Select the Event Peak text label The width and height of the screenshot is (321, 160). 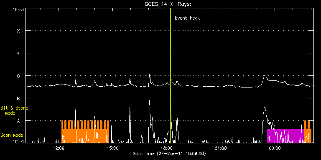[187, 18]
